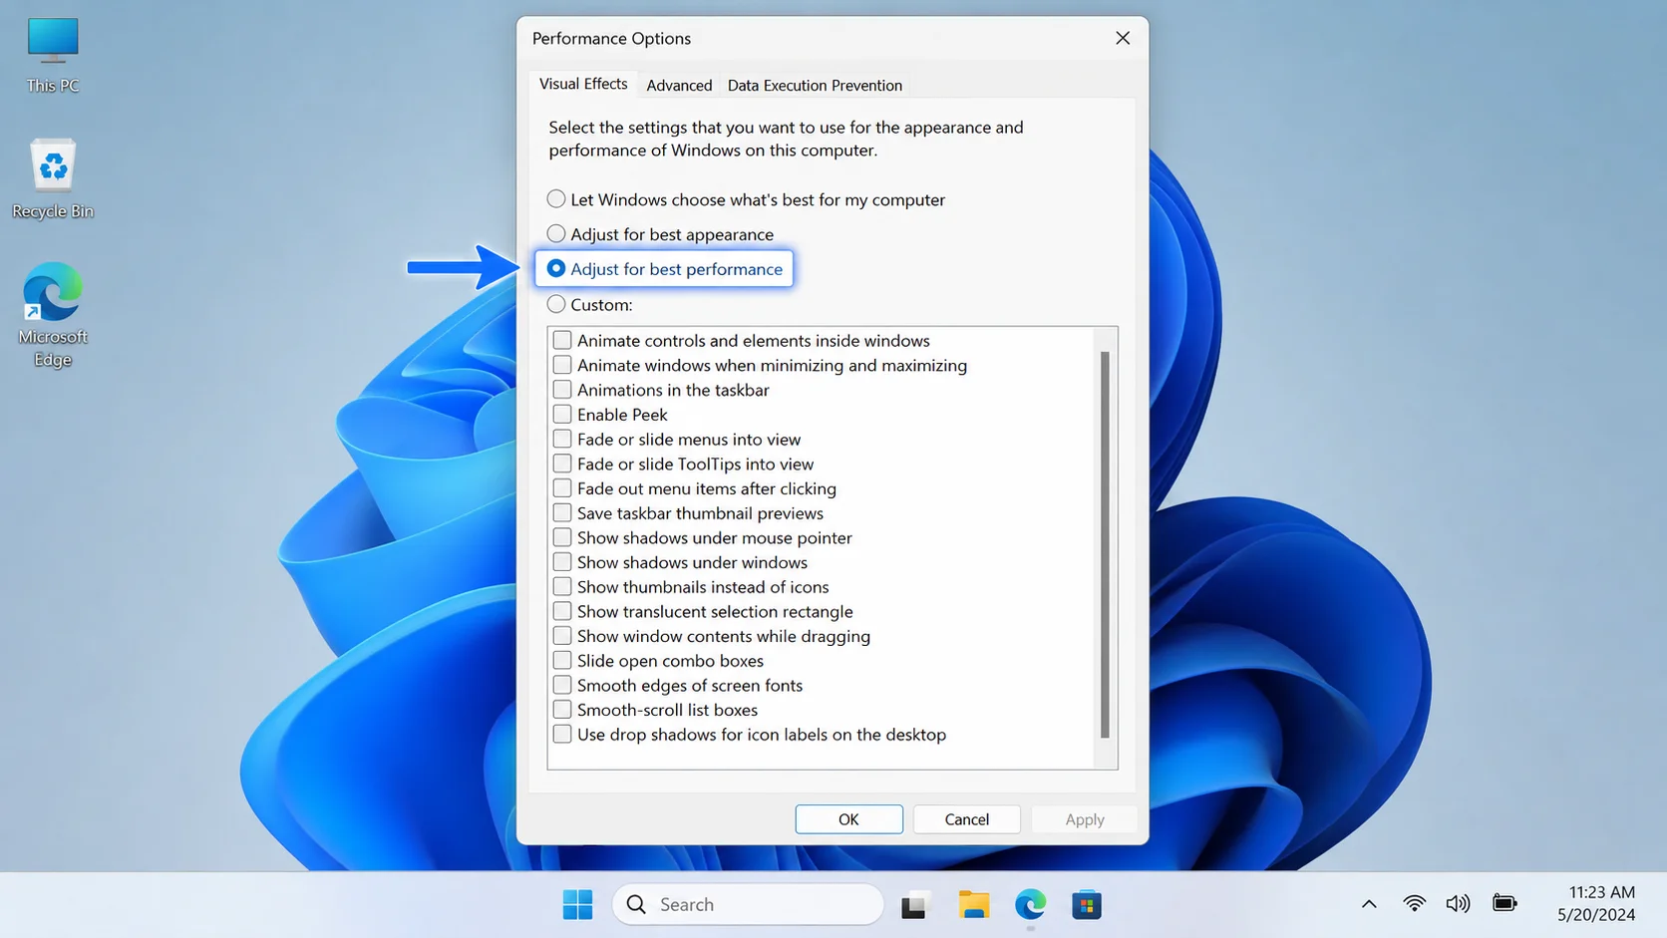Click the visual effects list scrollbar
Viewport: 1667px width, 938px height.
pyautogui.click(x=1105, y=544)
